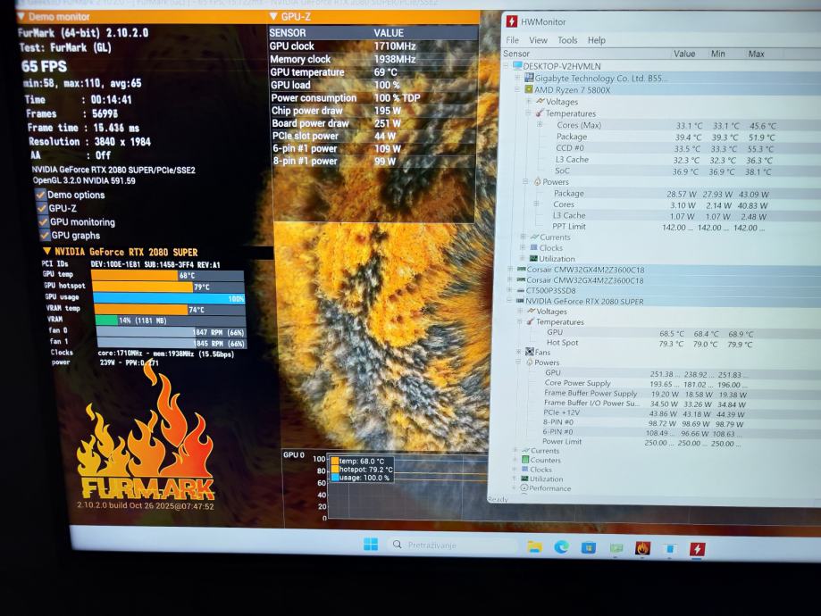The image size is (821, 616).
Task: Open Windows Start menu from taskbar
Action: pos(371,545)
